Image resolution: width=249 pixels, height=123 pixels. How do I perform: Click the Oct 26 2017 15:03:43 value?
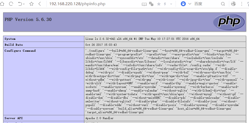coord(101,45)
